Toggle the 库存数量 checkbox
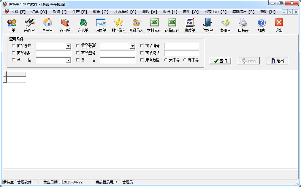This screenshot has width=301, height=187. coord(142,60)
